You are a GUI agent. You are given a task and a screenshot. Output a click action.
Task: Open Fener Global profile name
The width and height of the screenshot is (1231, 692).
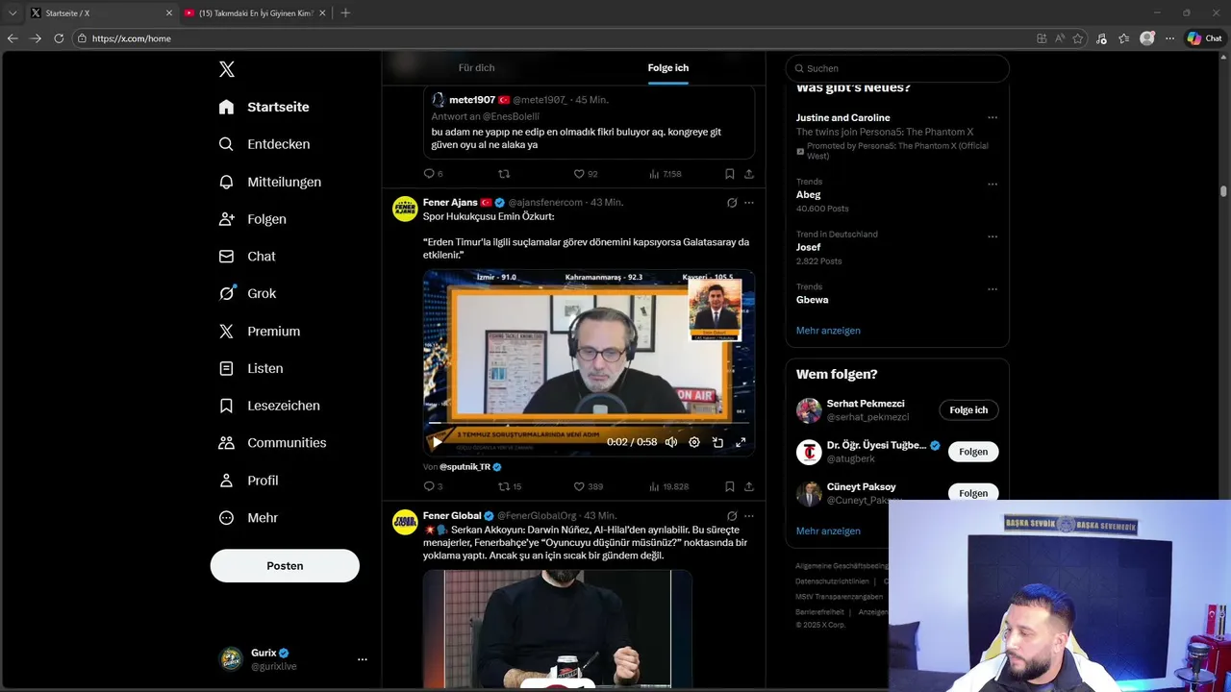(x=452, y=516)
